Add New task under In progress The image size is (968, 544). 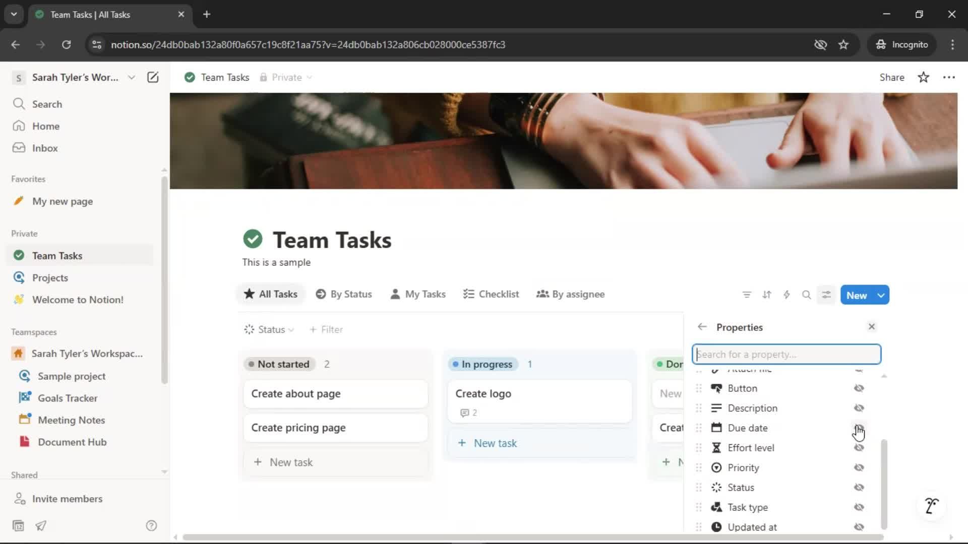(x=539, y=443)
